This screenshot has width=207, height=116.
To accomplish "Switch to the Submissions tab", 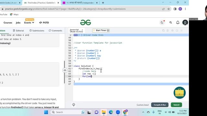I will coord(37,31).
